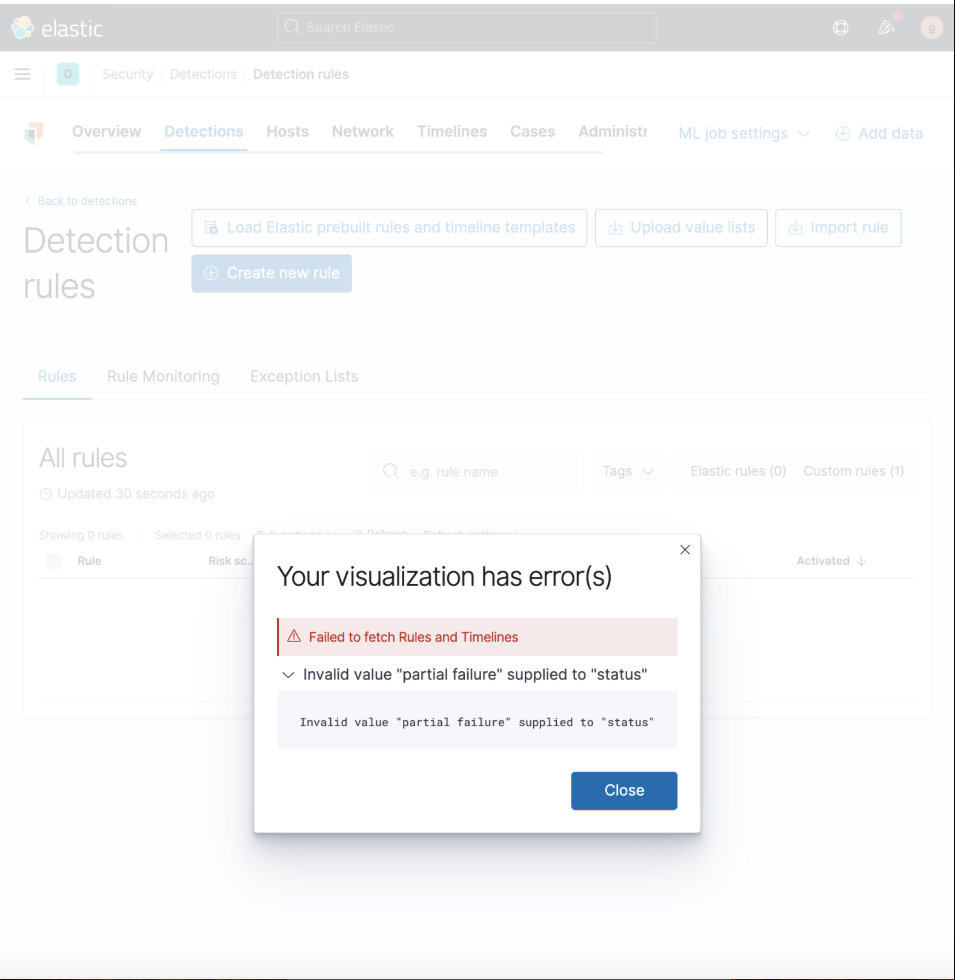Follow the Back to detections link

click(x=81, y=201)
